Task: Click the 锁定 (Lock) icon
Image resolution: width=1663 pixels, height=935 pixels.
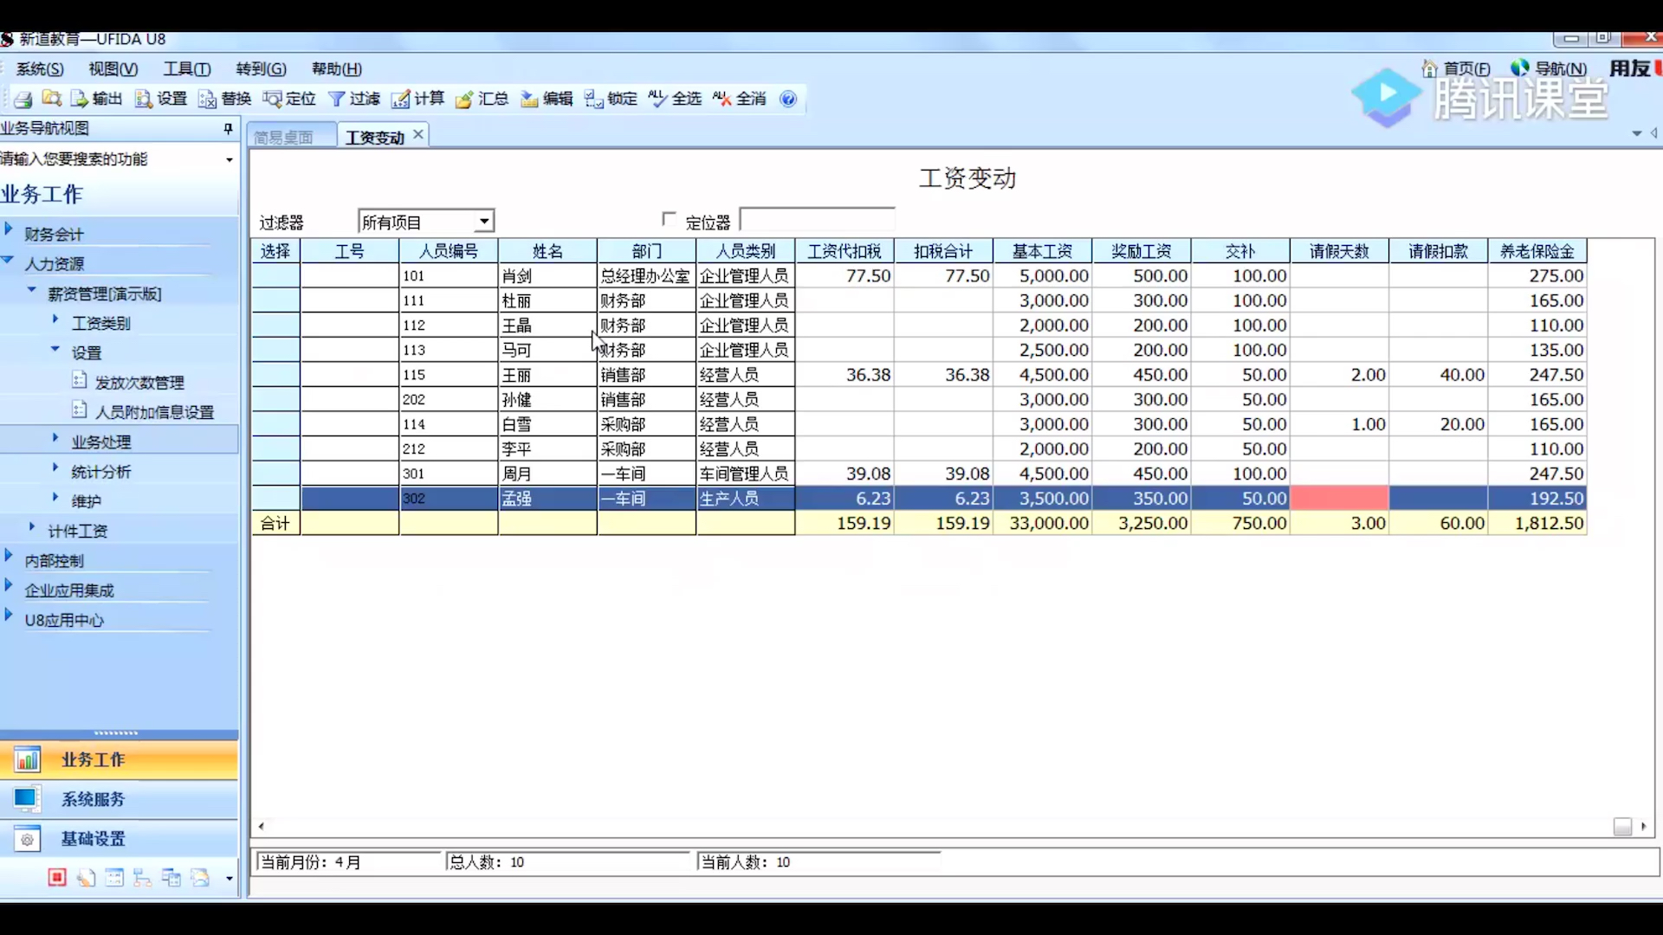Action: [x=609, y=98]
